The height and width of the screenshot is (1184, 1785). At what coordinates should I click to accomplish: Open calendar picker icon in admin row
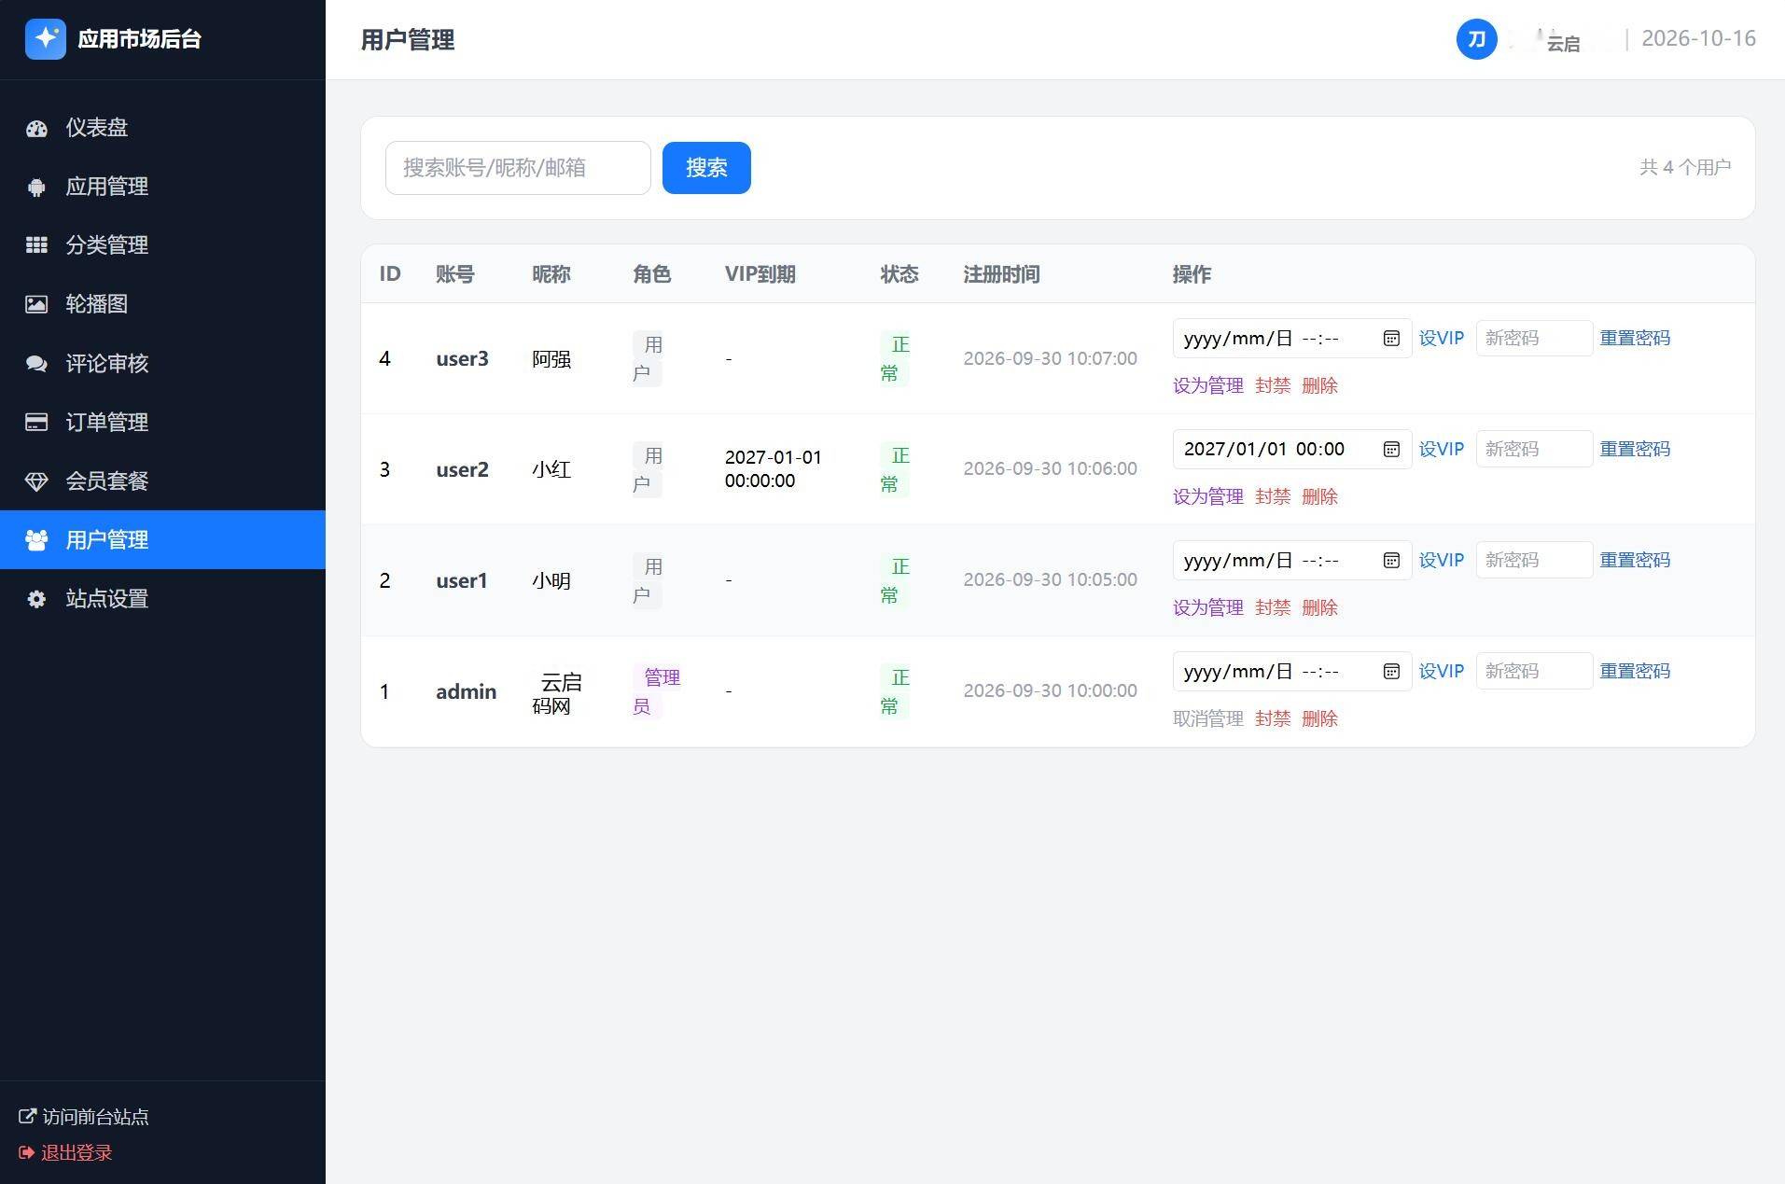point(1391,672)
